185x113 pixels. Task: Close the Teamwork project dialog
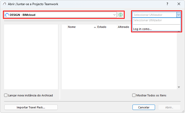pyautogui.click(x=179, y=4)
